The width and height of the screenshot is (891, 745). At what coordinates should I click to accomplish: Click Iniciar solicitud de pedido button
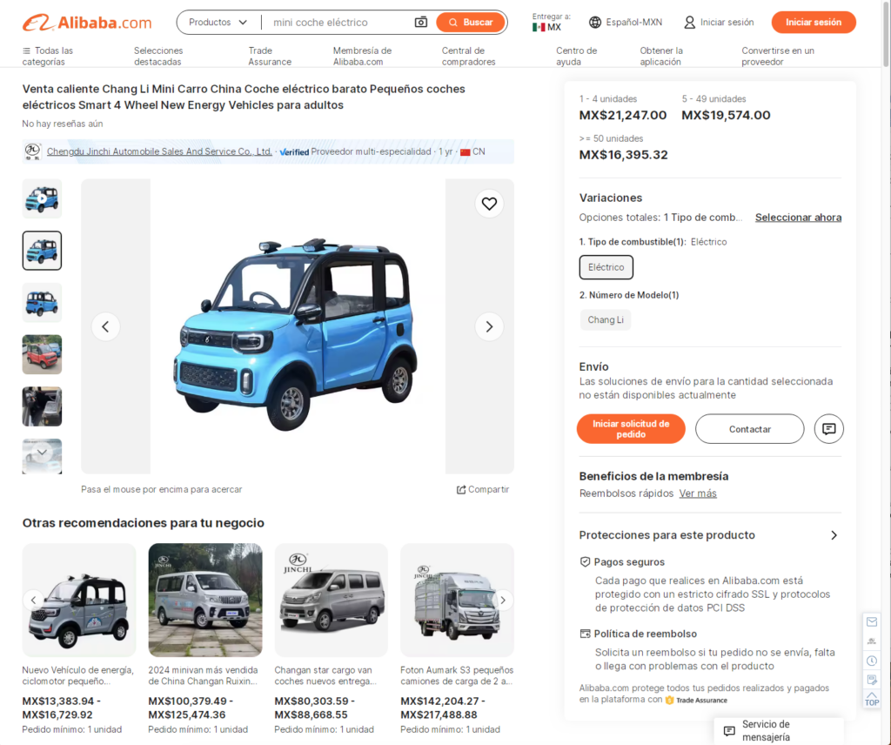pos(631,428)
